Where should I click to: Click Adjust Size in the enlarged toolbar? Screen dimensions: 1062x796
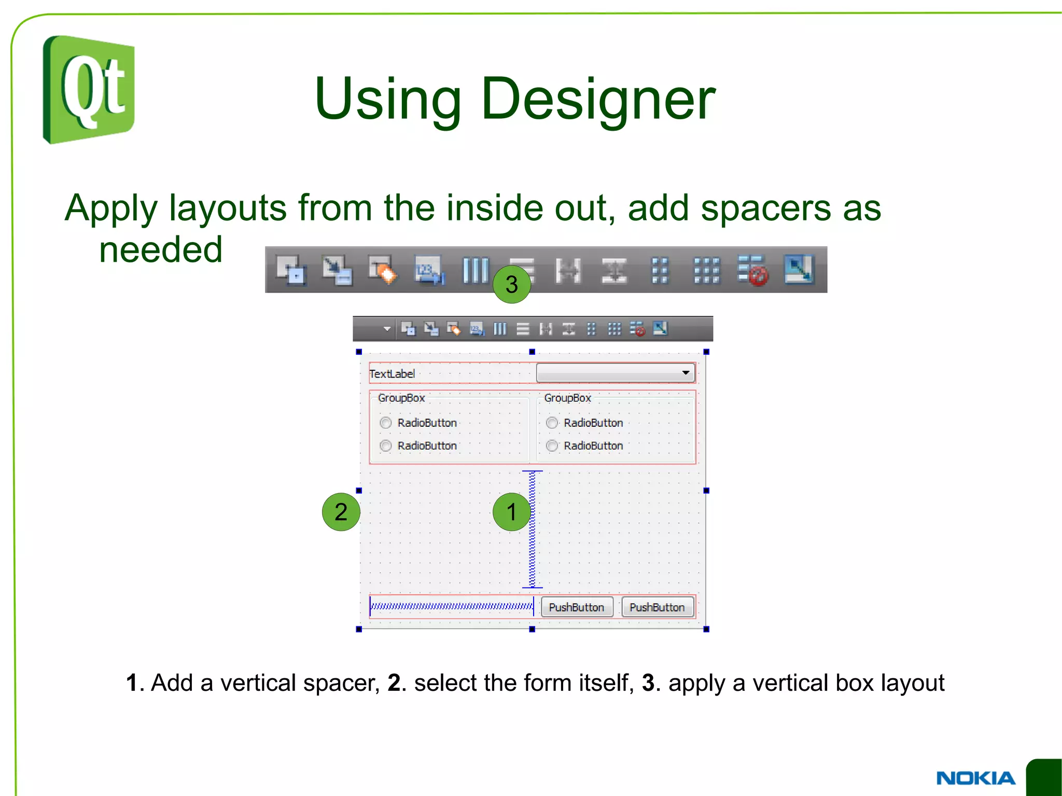point(799,269)
